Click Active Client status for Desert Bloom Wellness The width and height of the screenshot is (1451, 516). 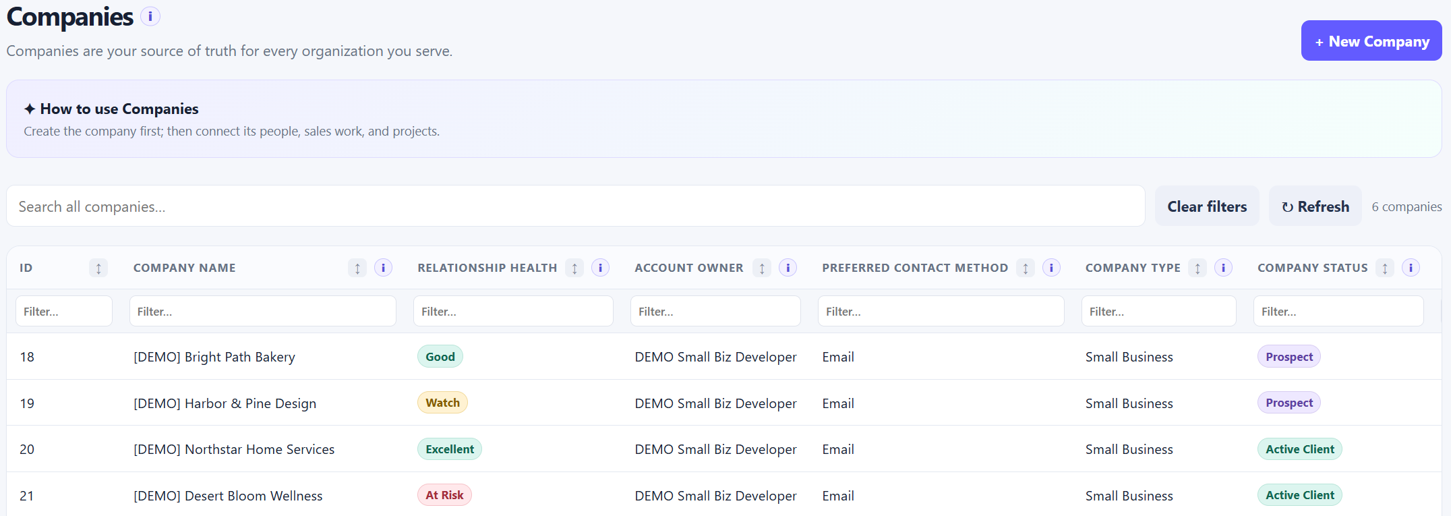click(1300, 495)
